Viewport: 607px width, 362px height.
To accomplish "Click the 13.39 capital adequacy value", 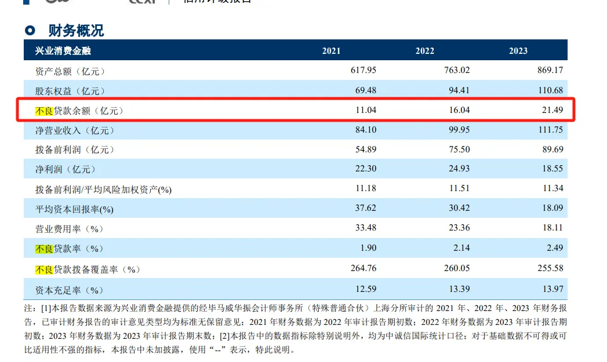I will point(459,289).
